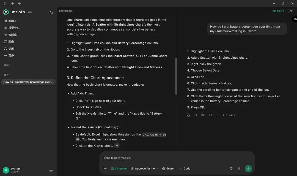Jump to bottom of base model response

pos(117,145)
